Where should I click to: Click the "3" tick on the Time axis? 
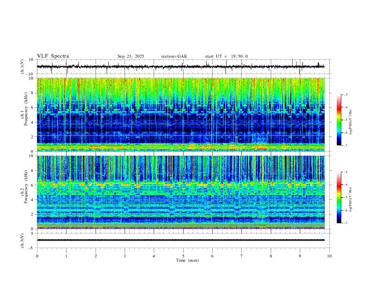[125, 256]
